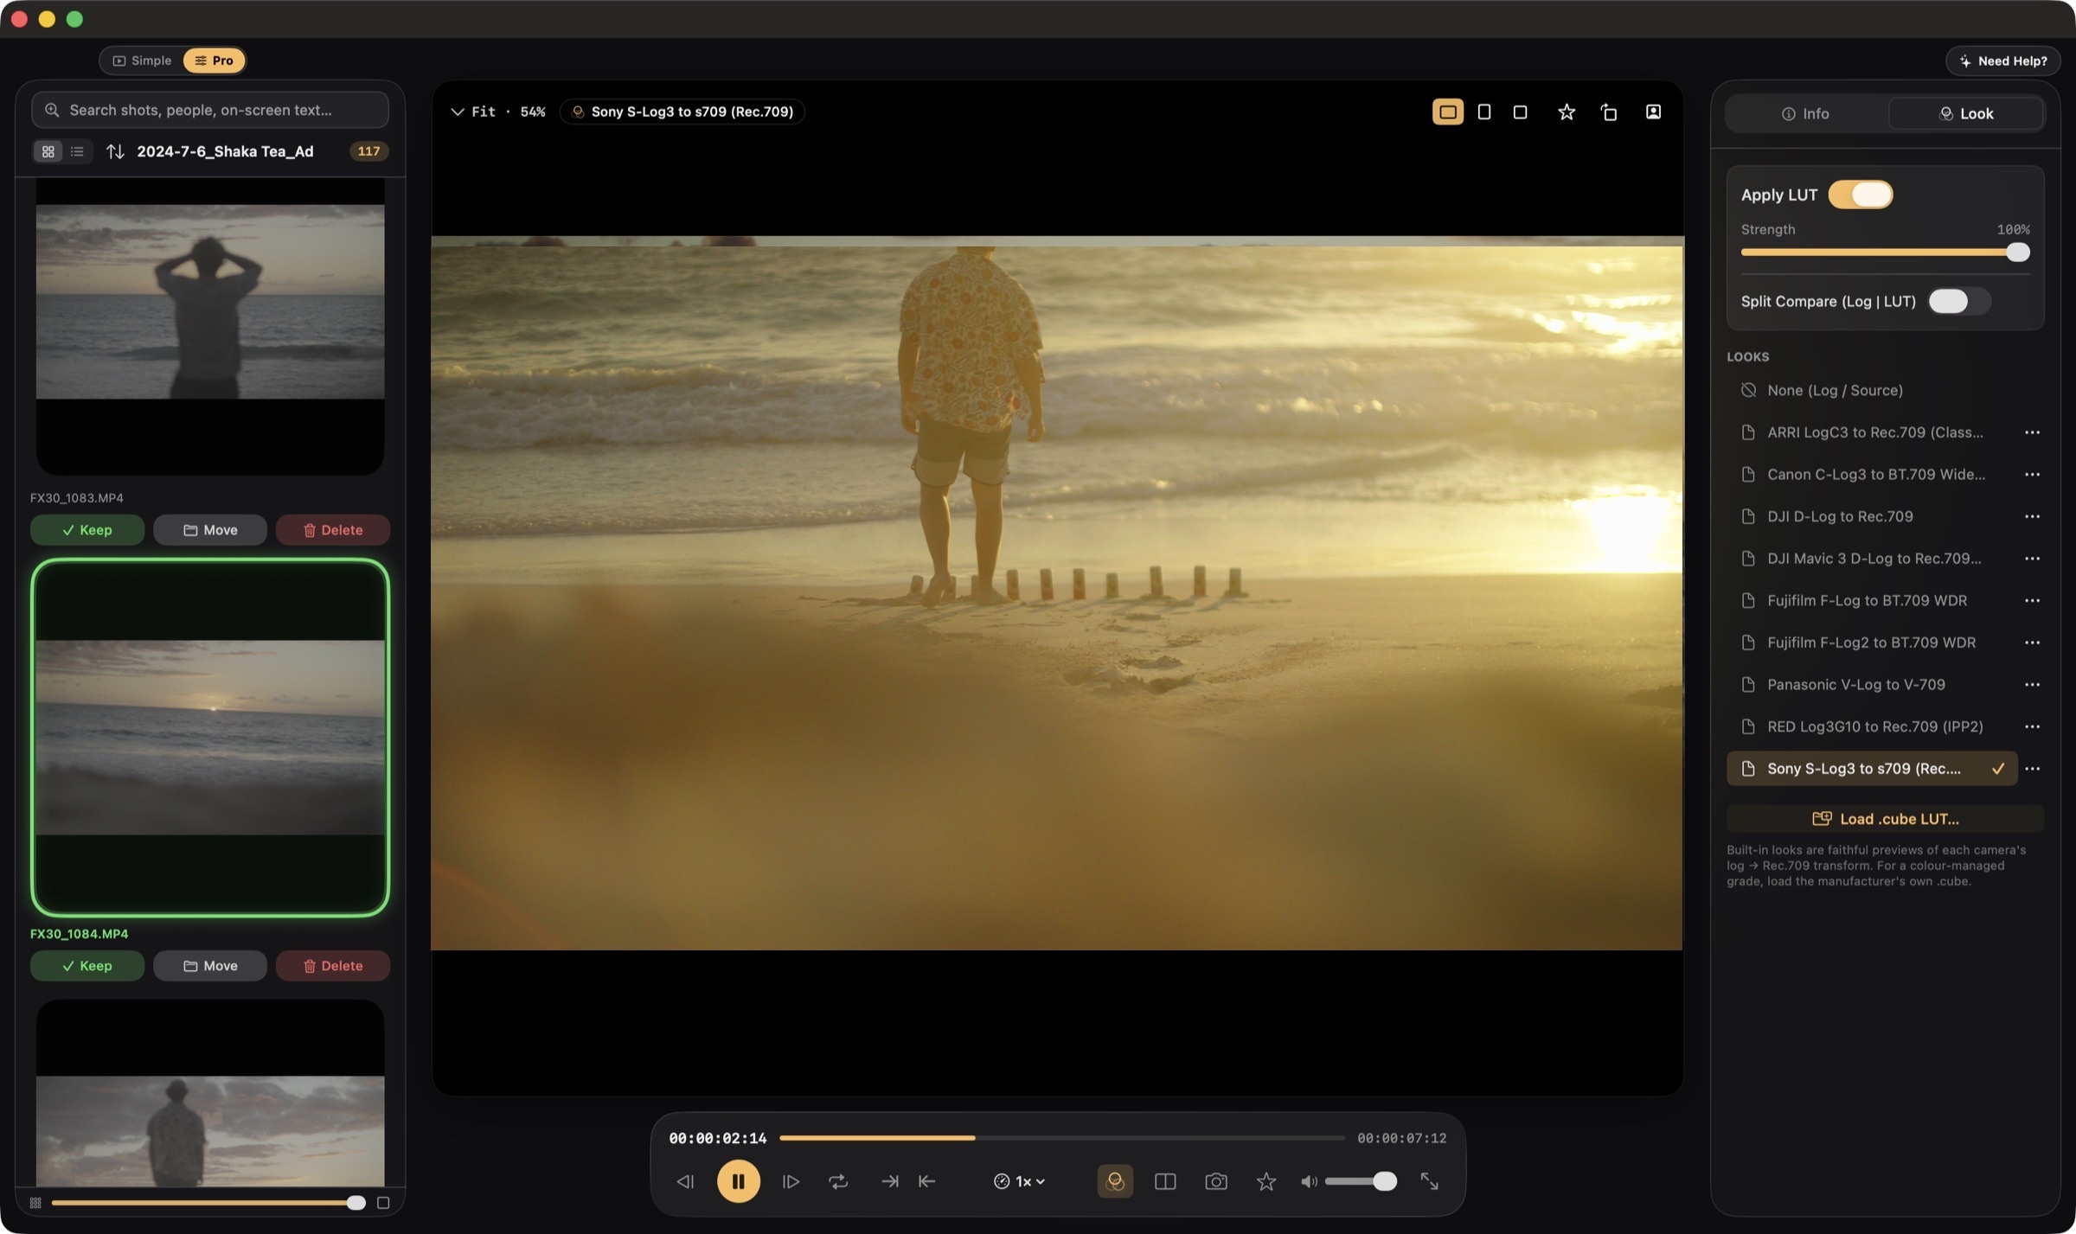Click the 117 clip count badge
Screen dimensions: 2076x1234
click(x=368, y=151)
